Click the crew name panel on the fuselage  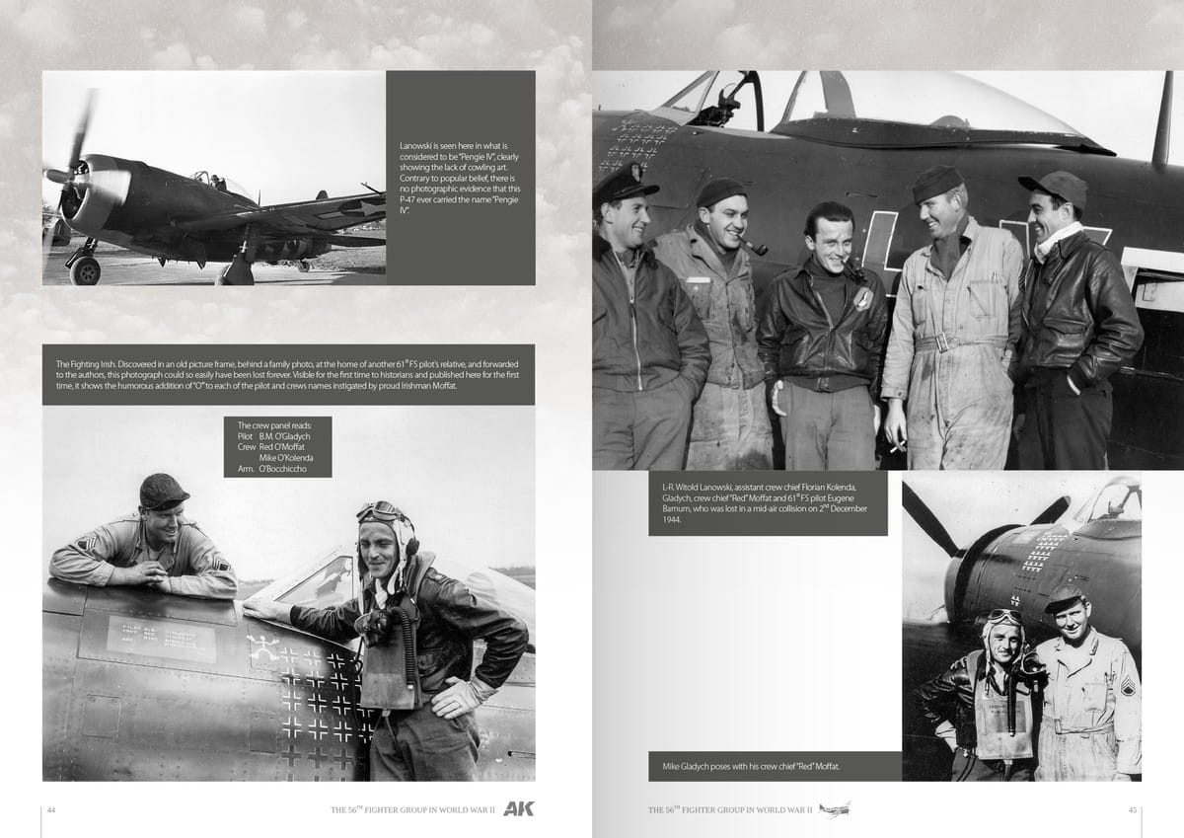click(x=160, y=638)
